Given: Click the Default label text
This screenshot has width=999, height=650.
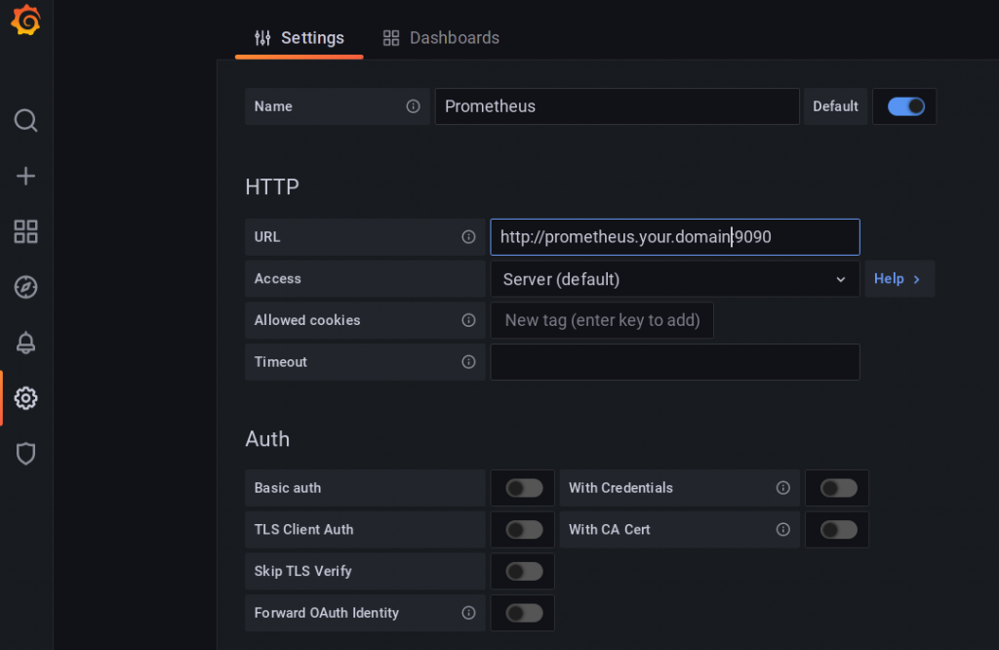Looking at the screenshot, I should click(835, 106).
